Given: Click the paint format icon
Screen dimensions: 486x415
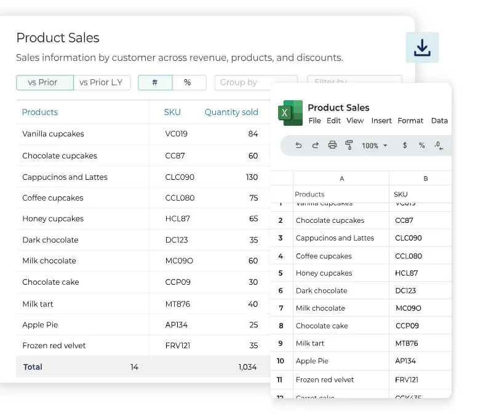Looking at the screenshot, I should coord(349,145).
